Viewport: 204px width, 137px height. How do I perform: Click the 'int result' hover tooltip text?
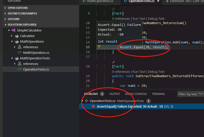click(x=108, y=41)
